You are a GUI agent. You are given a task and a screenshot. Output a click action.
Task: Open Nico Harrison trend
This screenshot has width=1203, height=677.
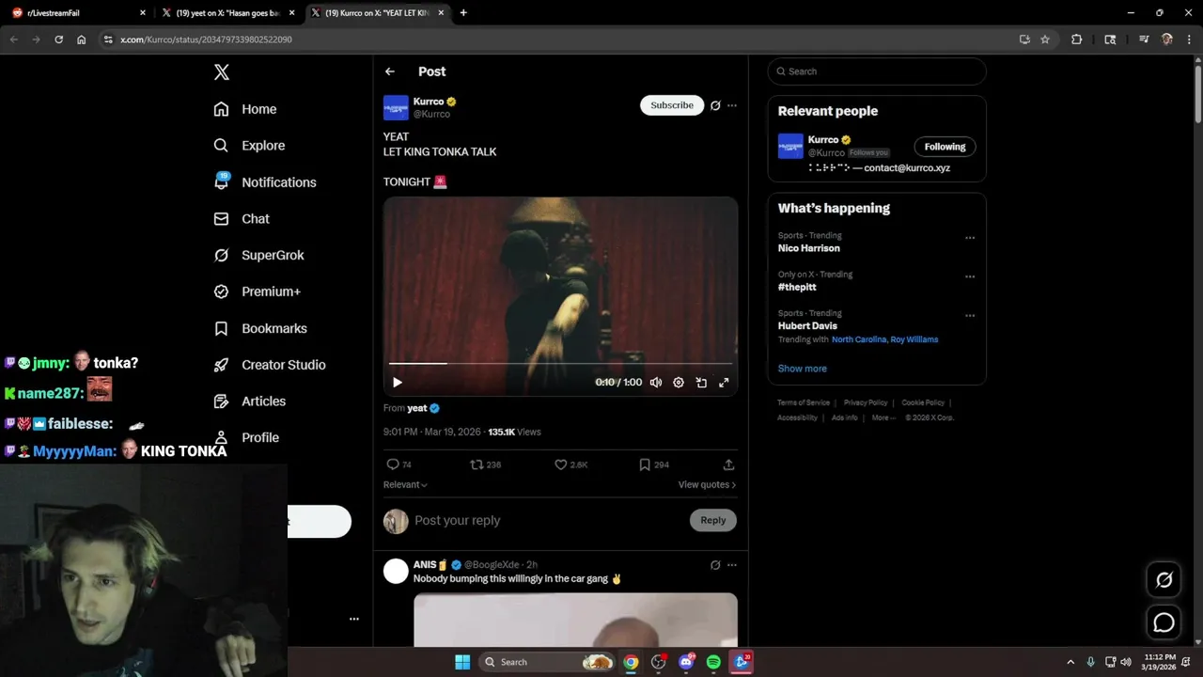[809, 248]
